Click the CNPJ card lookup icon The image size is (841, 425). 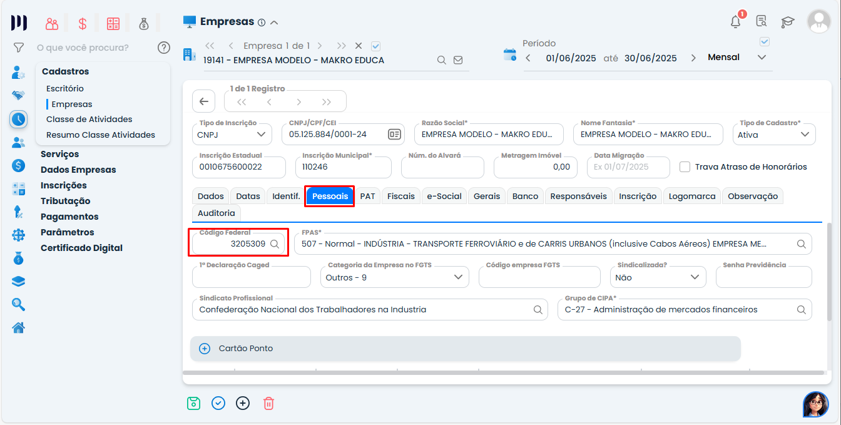pyautogui.click(x=394, y=134)
